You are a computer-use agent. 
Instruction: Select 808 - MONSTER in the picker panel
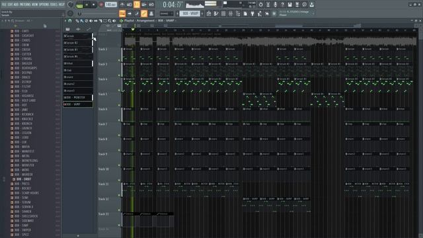(78, 97)
